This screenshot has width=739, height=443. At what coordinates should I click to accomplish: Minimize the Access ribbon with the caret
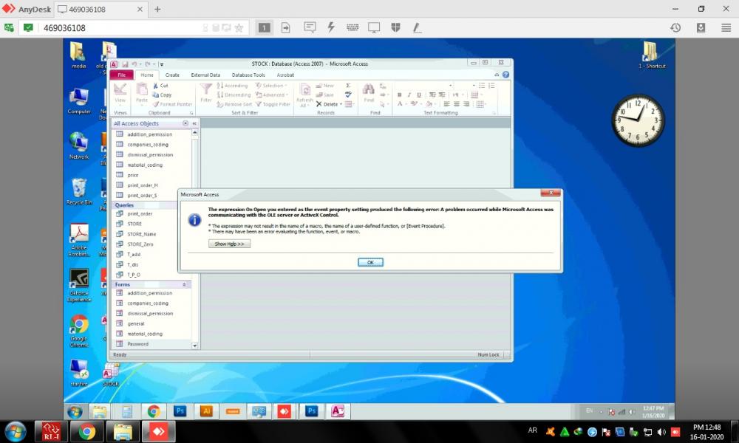pyautogui.click(x=497, y=75)
